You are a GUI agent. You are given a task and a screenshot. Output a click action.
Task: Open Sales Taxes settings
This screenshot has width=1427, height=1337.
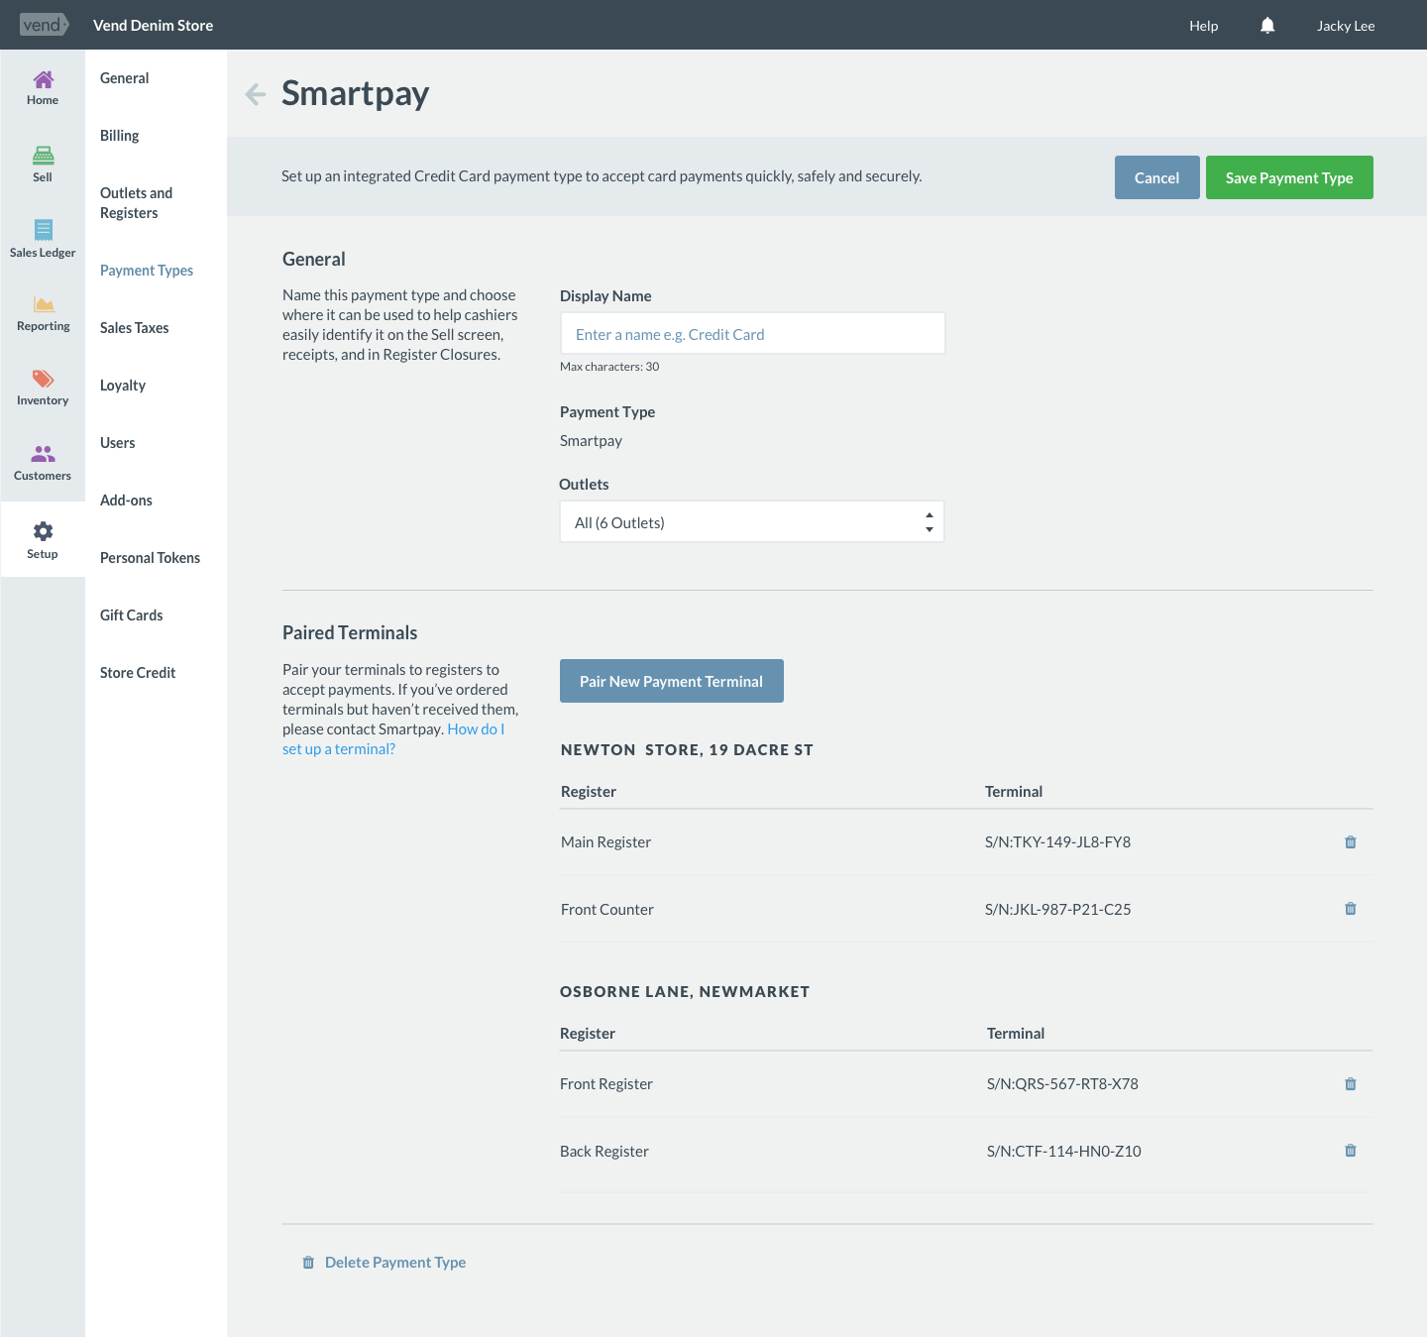pos(135,328)
